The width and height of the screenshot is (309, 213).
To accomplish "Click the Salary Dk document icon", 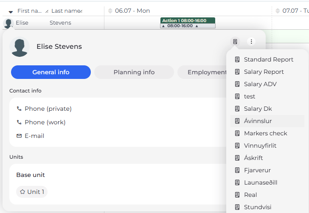I will (237, 109).
